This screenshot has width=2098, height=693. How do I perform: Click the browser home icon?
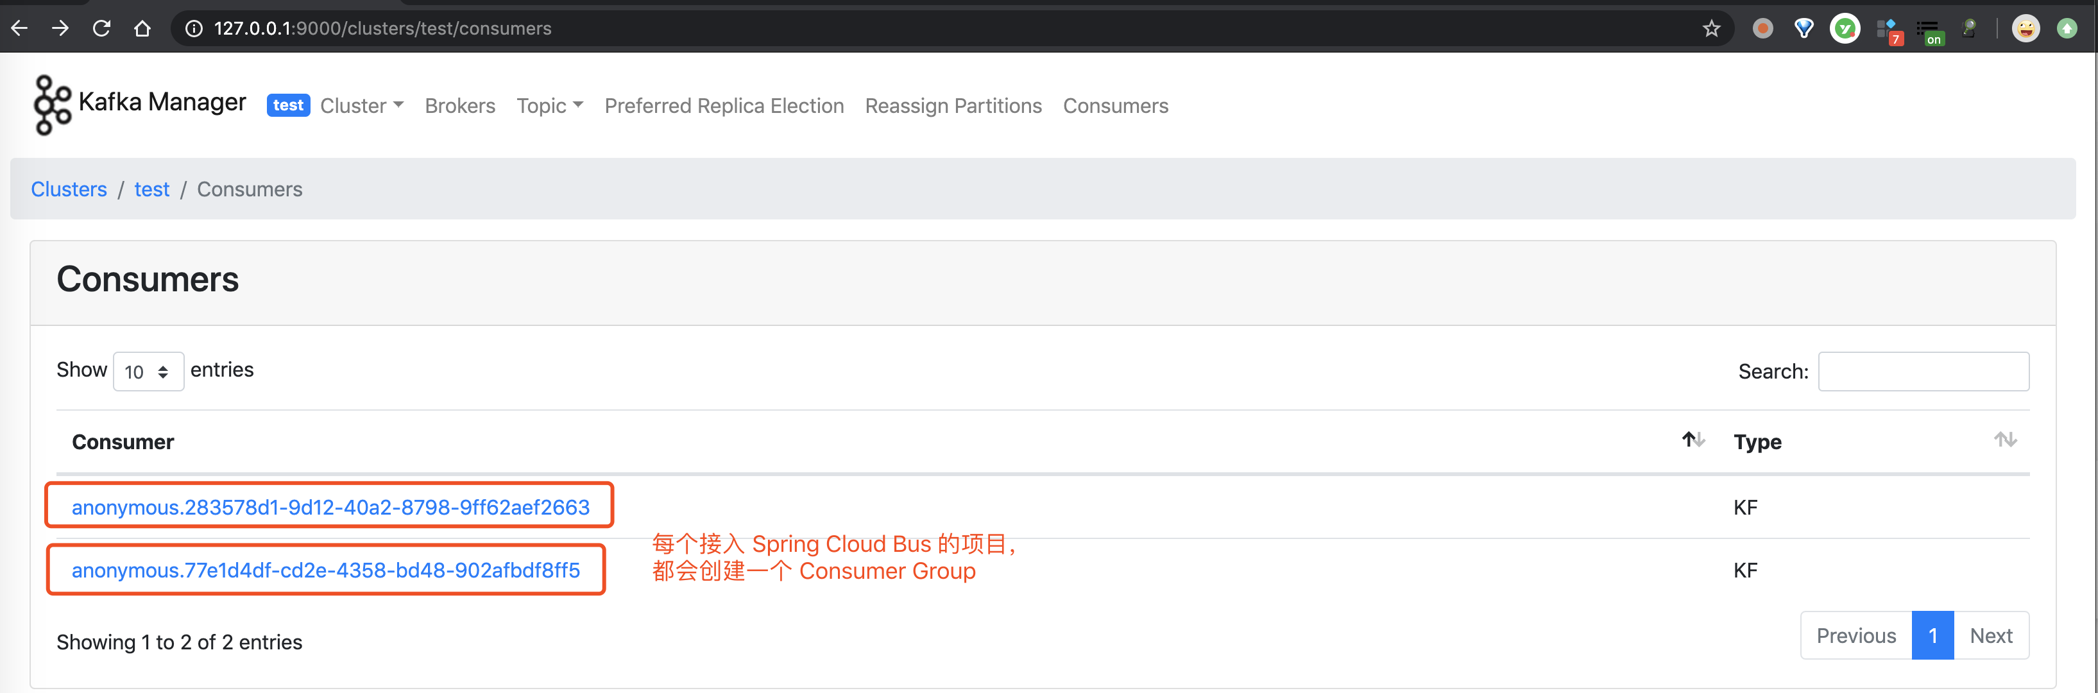pos(142,28)
